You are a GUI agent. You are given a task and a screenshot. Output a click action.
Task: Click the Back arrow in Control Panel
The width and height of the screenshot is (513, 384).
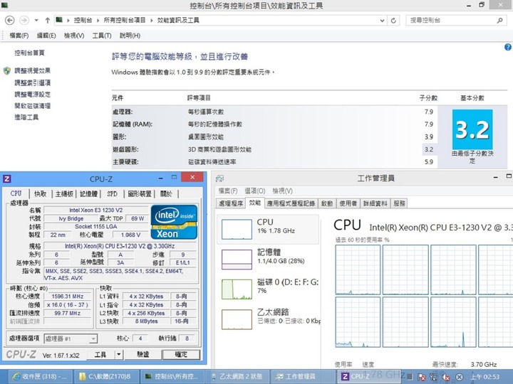[x=9, y=20]
